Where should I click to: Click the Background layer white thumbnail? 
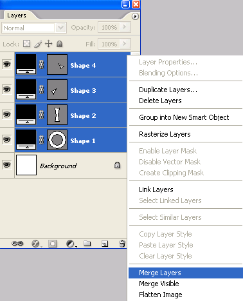(x=26, y=165)
